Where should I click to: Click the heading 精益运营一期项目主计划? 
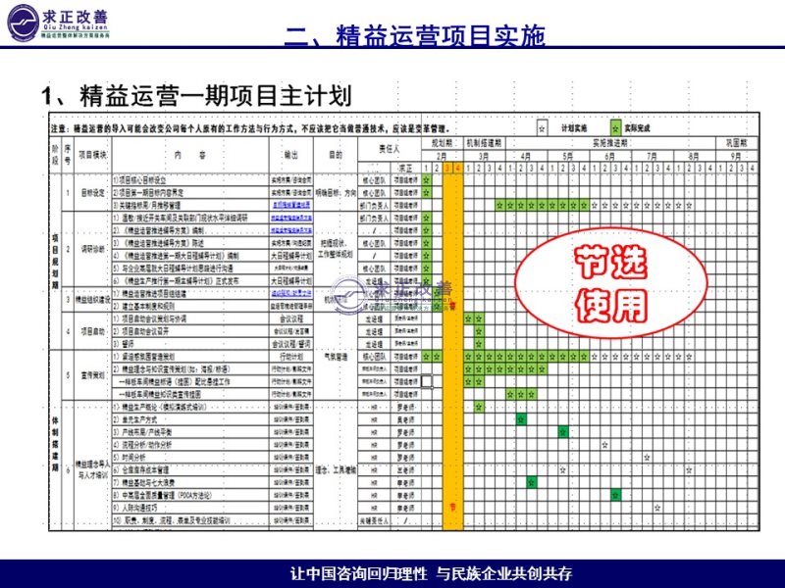195,95
